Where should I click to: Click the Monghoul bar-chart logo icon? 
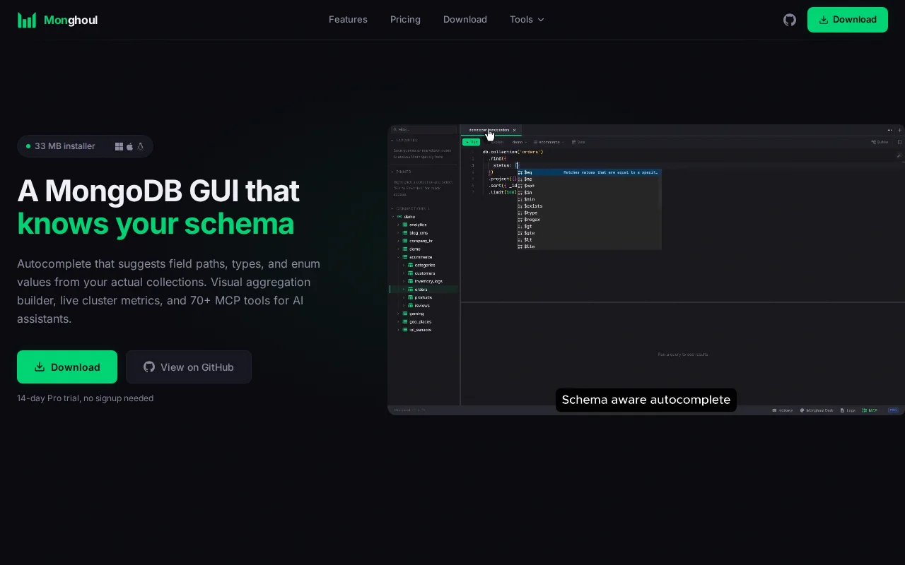[27, 20]
